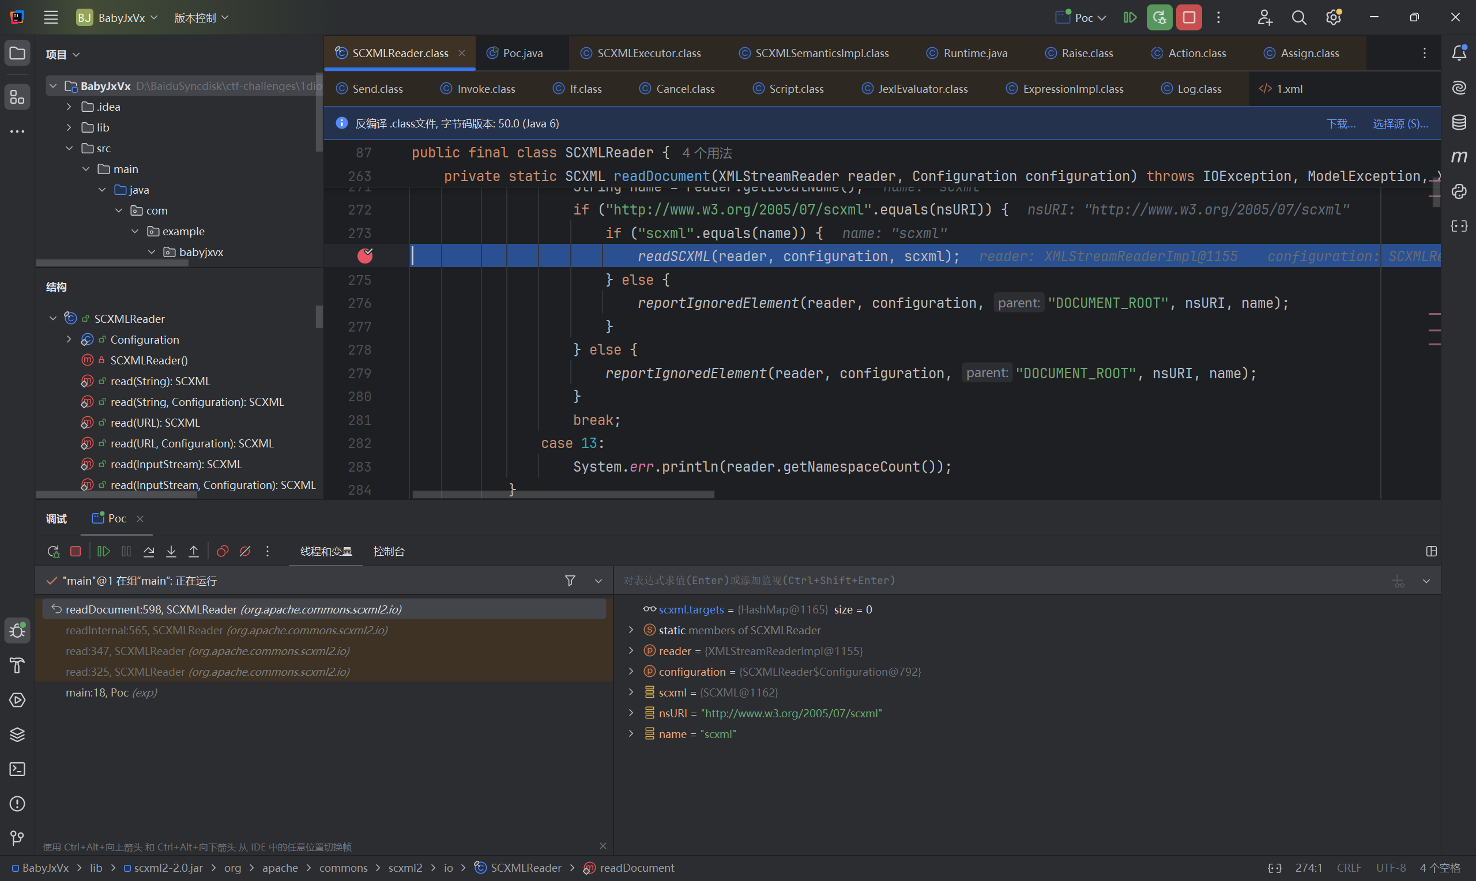
Task: Toggle the debug layout settings icon
Action: tap(1431, 552)
